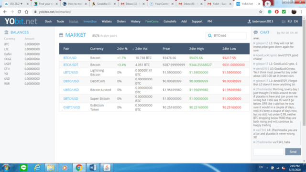Open the 0XBTC/USD pair link
306x172 pixels.
(x=72, y=107)
